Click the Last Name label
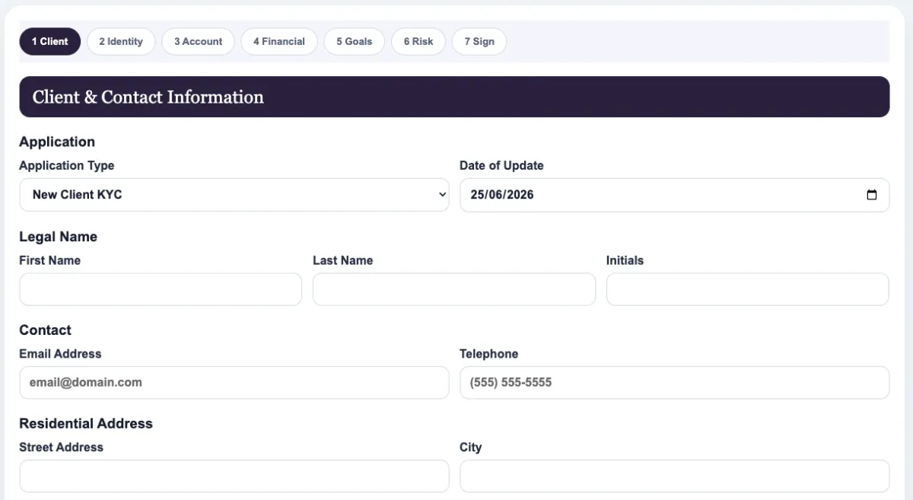Screen dimensions: 913x500 pos(342,260)
